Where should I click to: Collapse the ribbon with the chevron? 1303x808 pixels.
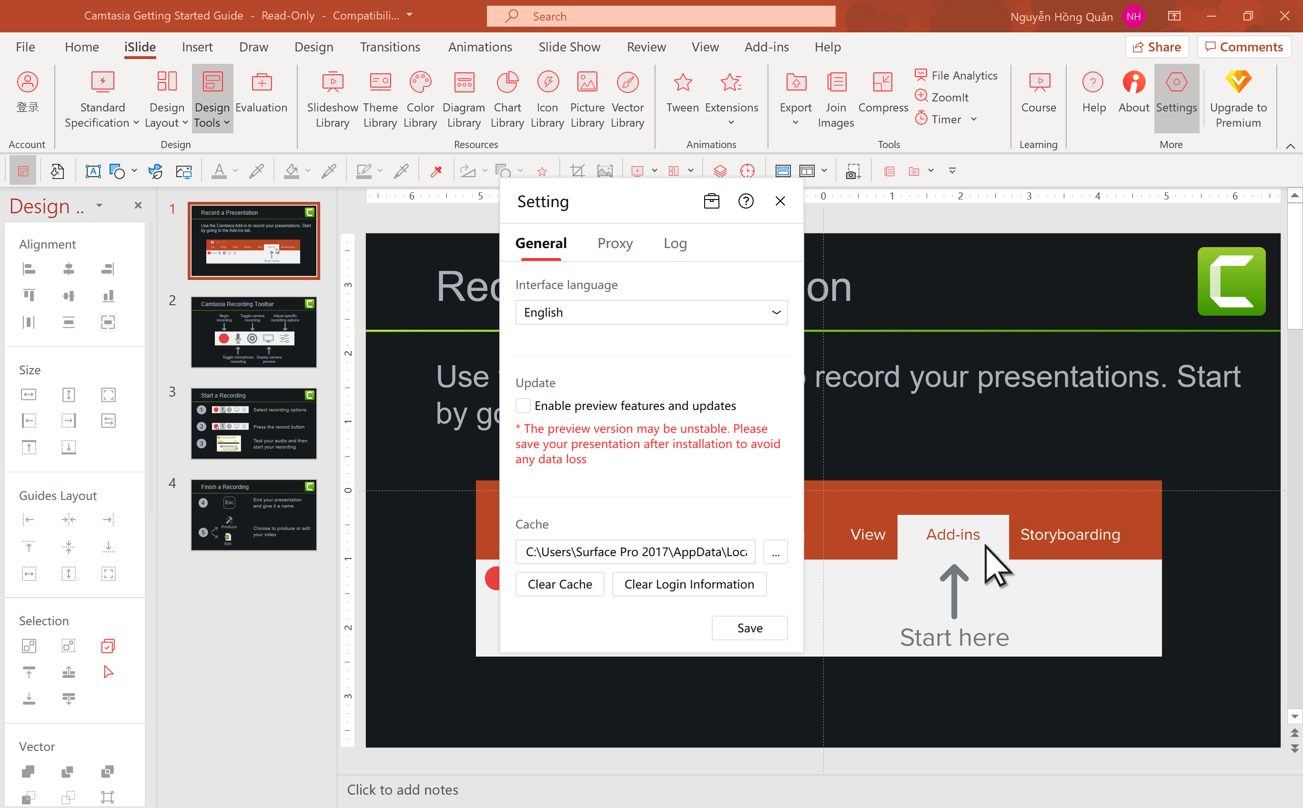1290,147
